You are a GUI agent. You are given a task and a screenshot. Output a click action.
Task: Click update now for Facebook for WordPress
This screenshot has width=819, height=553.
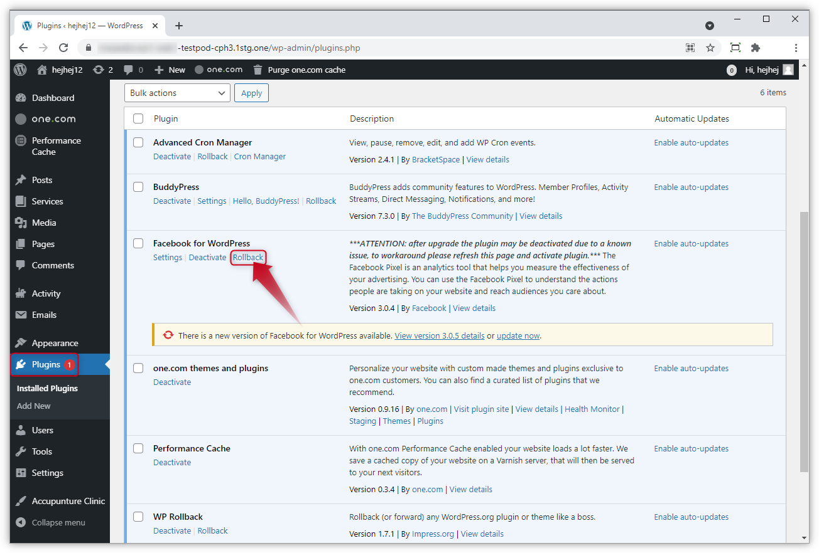coord(518,335)
